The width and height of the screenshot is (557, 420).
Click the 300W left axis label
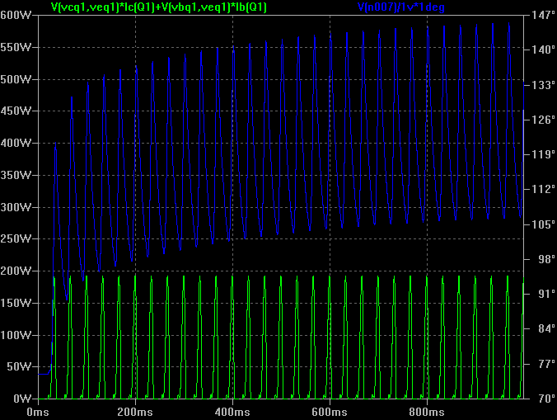[x=16, y=207]
